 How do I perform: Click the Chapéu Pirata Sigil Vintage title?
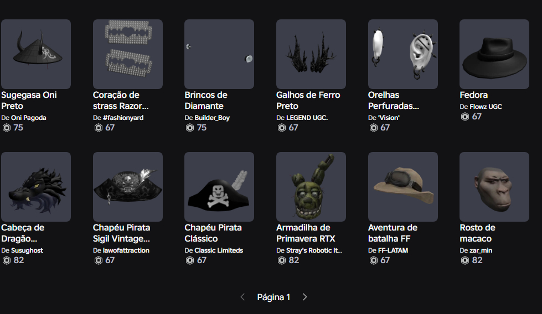pyautogui.click(x=121, y=233)
